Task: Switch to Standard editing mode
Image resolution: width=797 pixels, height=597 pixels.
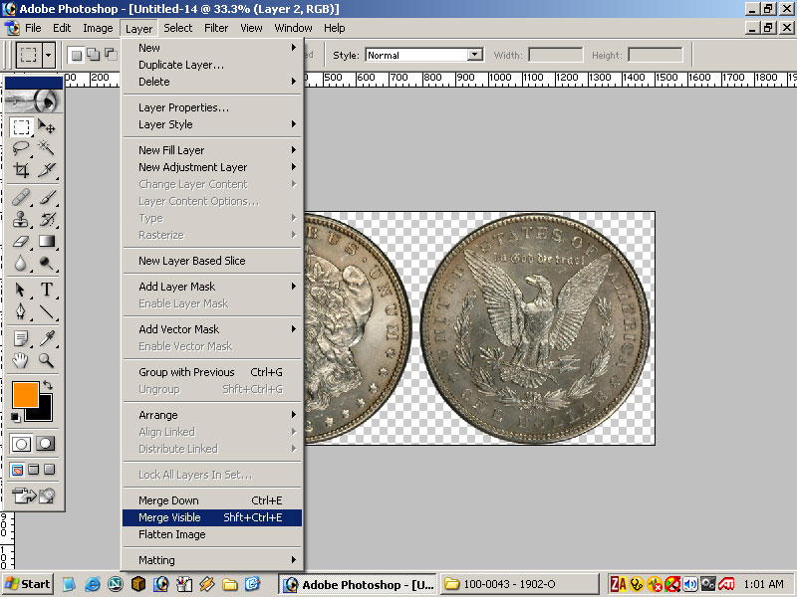Action: tap(21, 444)
